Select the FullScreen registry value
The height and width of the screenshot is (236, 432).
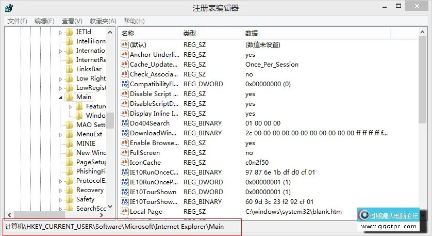144,152
